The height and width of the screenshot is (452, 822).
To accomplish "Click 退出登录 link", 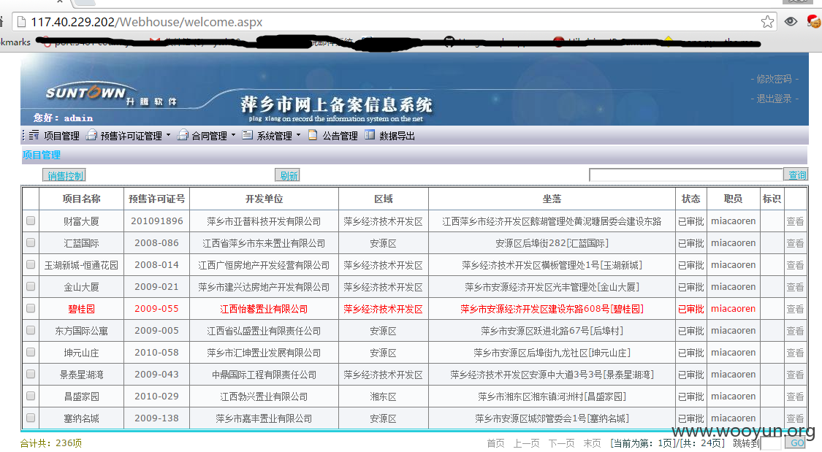I will coord(774,99).
